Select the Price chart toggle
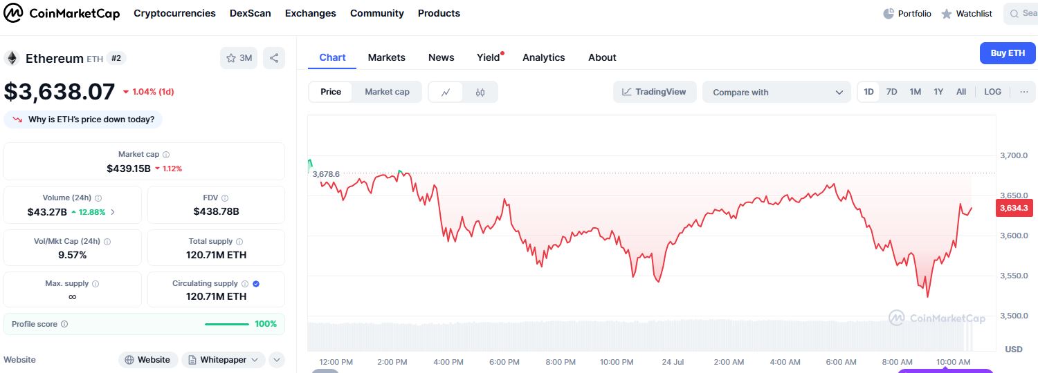 [x=331, y=92]
